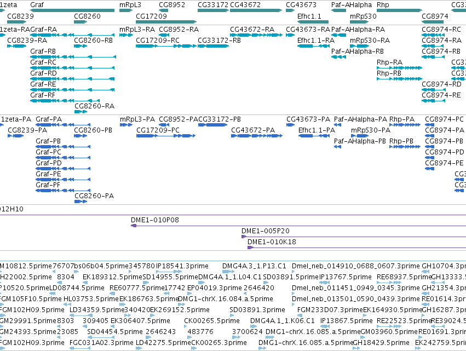Select transcript Graf-RB label
Image resolution: width=466 pixels, height=351 pixels.
43,51
